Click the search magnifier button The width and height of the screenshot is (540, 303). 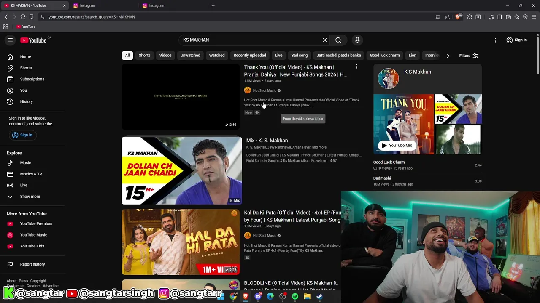tap(338, 40)
